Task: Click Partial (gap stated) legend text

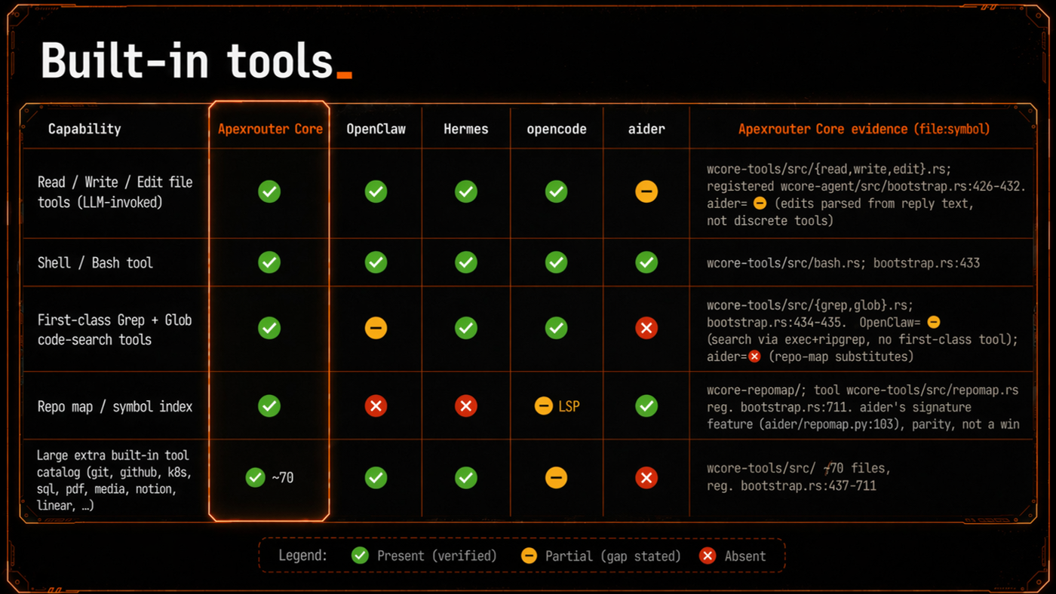Action: pos(614,556)
